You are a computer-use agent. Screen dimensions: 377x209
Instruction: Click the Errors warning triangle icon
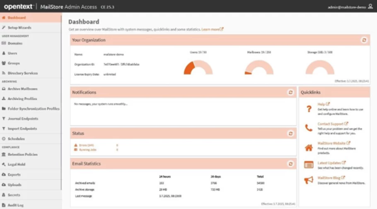(x=76, y=145)
